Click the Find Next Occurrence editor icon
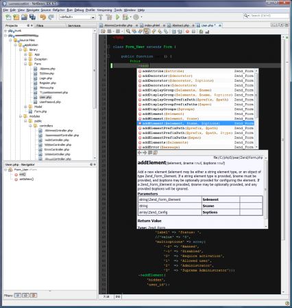 pos(141,32)
